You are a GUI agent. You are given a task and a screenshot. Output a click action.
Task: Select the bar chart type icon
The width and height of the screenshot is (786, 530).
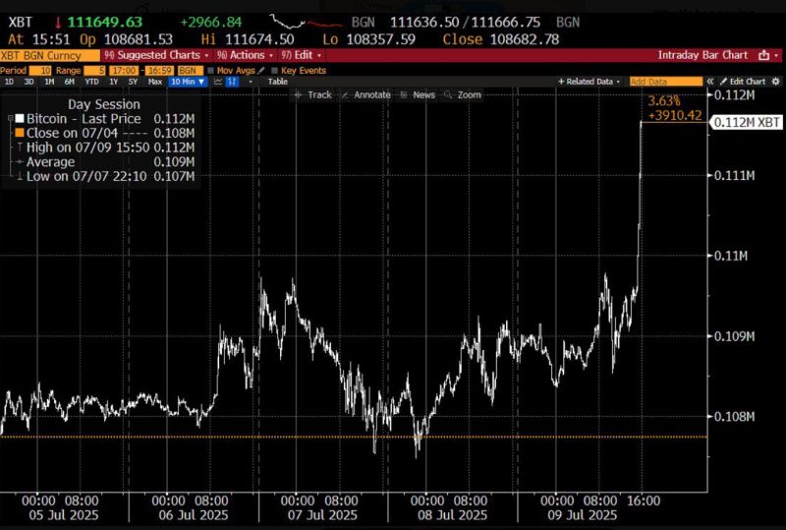coord(233,82)
